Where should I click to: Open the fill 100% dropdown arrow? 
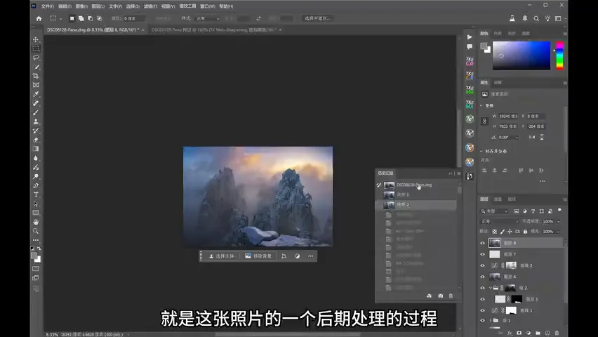(x=558, y=231)
